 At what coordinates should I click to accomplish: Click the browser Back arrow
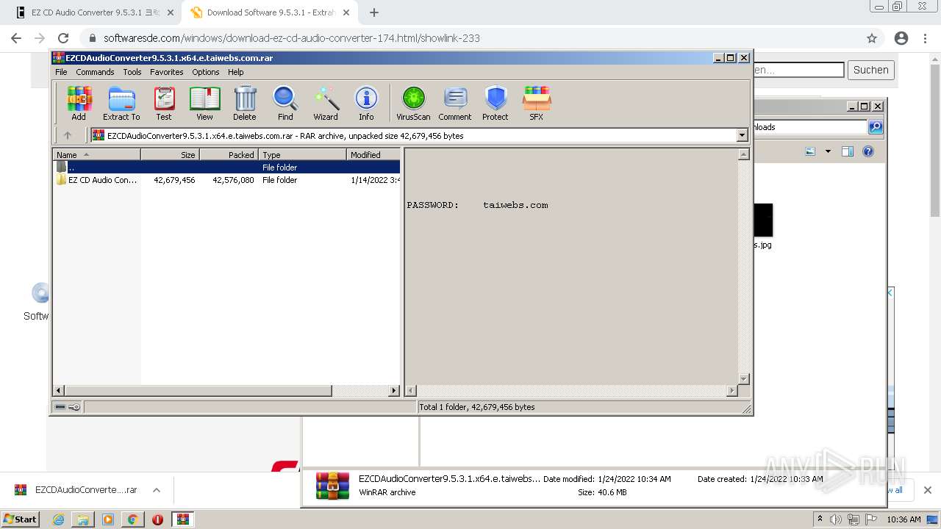pyautogui.click(x=16, y=38)
